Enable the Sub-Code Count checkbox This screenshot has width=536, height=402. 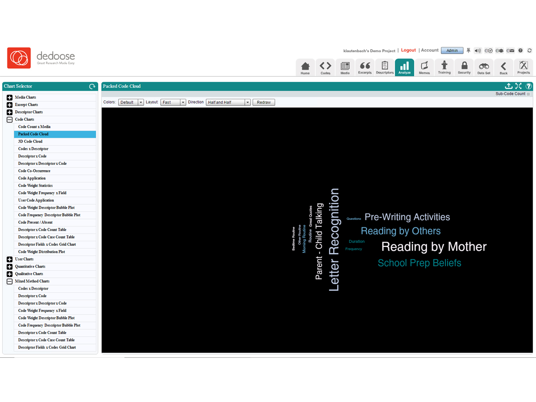pos(528,94)
